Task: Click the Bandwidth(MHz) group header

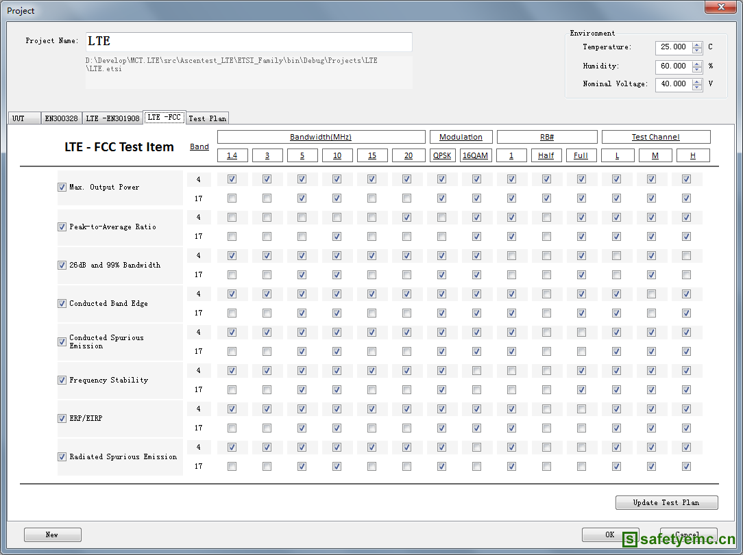Action: pyautogui.click(x=321, y=138)
